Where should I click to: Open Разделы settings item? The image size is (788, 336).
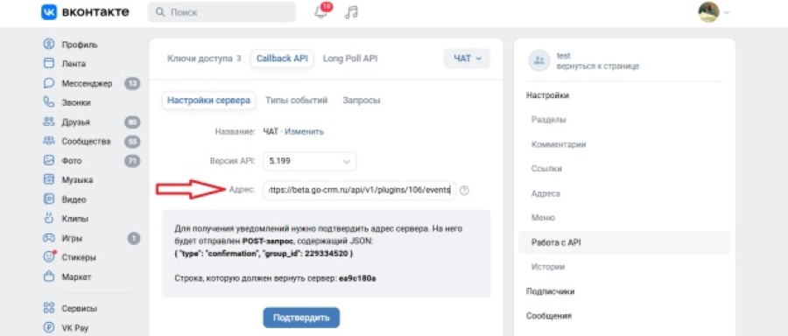point(548,120)
